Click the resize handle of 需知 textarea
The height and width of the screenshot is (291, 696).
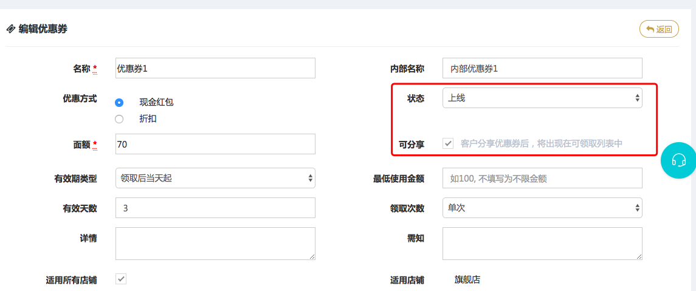click(x=639, y=256)
